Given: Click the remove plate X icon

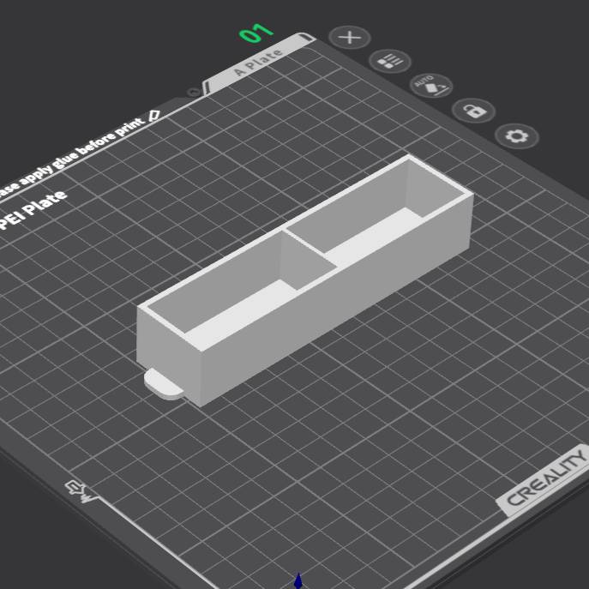Looking at the screenshot, I should (x=350, y=38).
